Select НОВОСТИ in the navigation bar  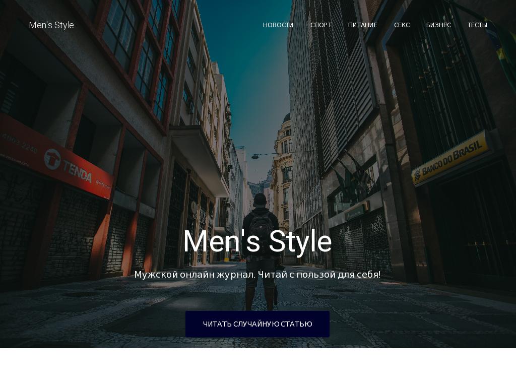[x=278, y=25]
